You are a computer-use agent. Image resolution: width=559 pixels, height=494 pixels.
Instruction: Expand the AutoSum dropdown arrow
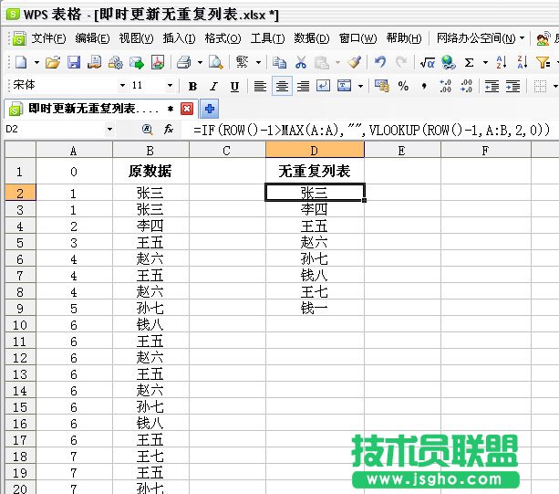485,63
